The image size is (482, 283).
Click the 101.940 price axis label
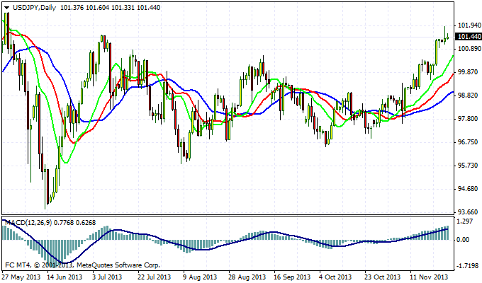click(469, 25)
